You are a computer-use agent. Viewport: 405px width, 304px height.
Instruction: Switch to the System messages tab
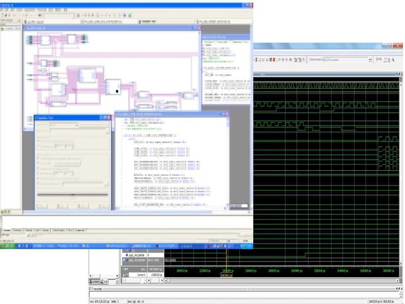pos(6,230)
